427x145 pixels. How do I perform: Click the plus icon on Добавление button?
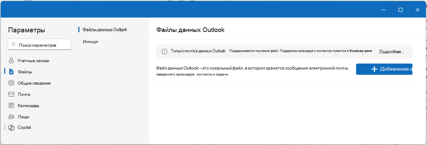[375, 69]
